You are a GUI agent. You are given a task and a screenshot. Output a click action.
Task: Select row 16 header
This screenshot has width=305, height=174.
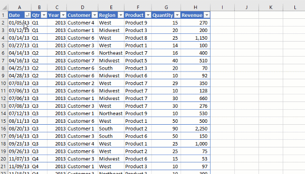point(3,129)
